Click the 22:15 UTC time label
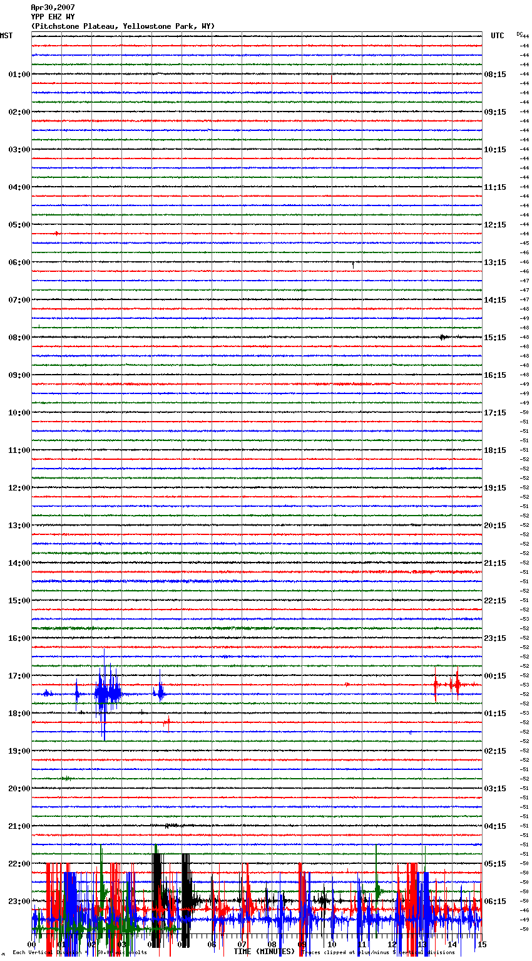 [495, 601]
